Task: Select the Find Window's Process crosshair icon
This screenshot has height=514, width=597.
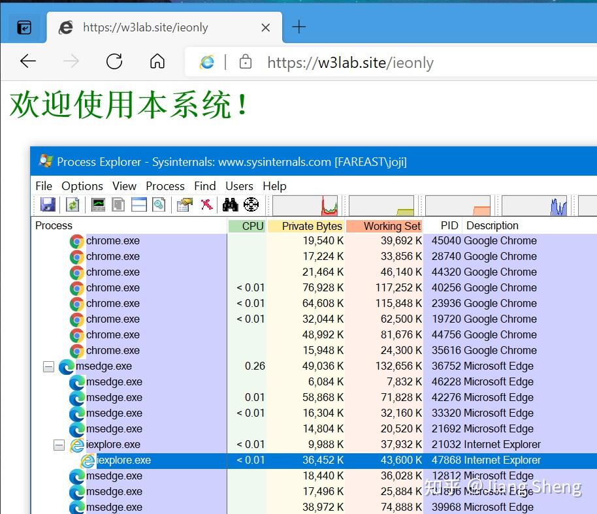Action: coord(252,204)
